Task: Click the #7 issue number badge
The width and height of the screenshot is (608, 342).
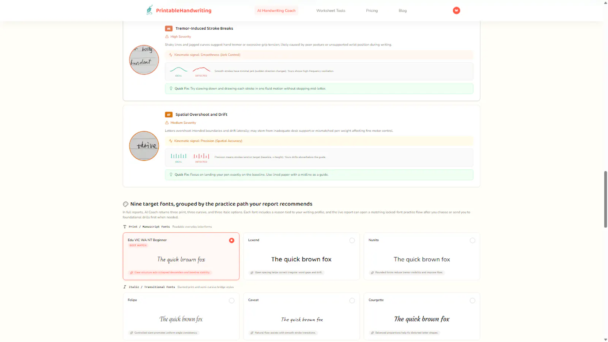Action: point(169,115)
